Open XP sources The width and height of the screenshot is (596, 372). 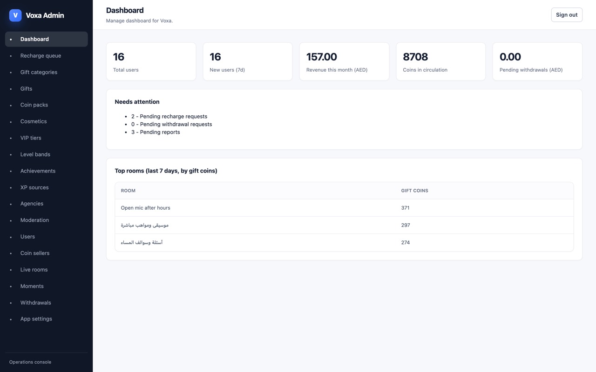[46, 187]
